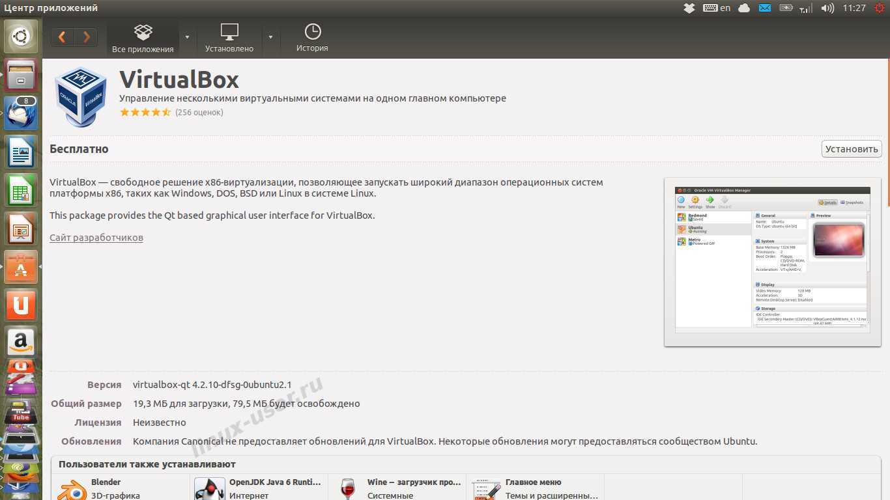Screen dimensions: 890x500
Task: Launch the Amazon launcher icon
Action: (x=21, y=342)
